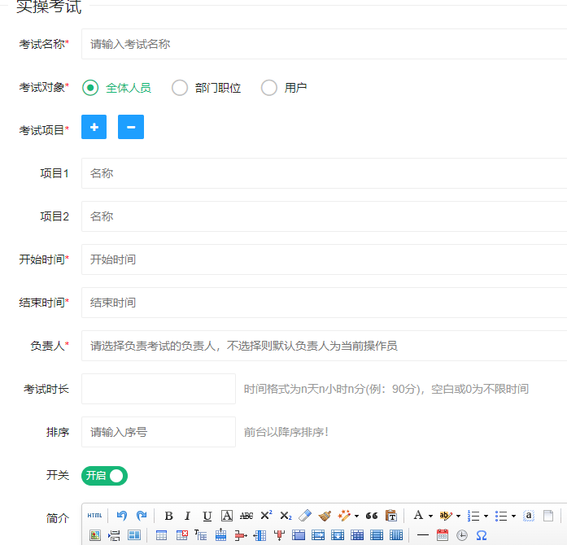
Task: Add an exam item with plus button
Action: [94, 127]
